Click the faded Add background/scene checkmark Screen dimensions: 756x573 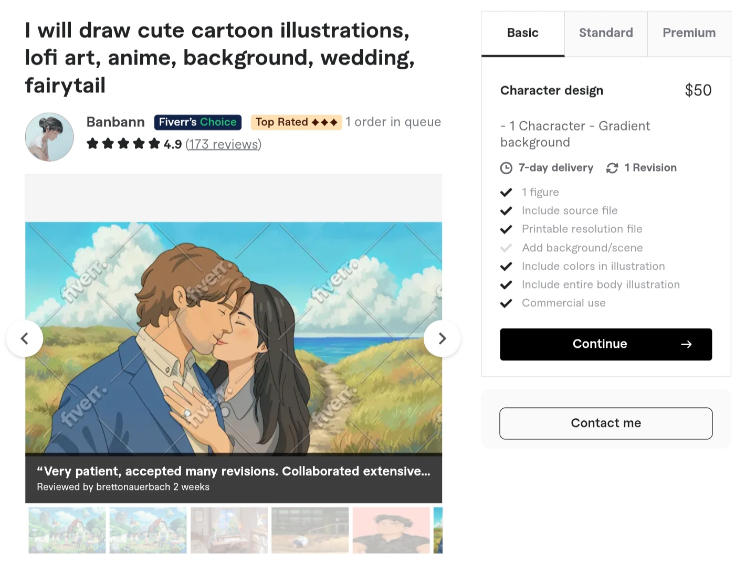(x=506, y=248)
